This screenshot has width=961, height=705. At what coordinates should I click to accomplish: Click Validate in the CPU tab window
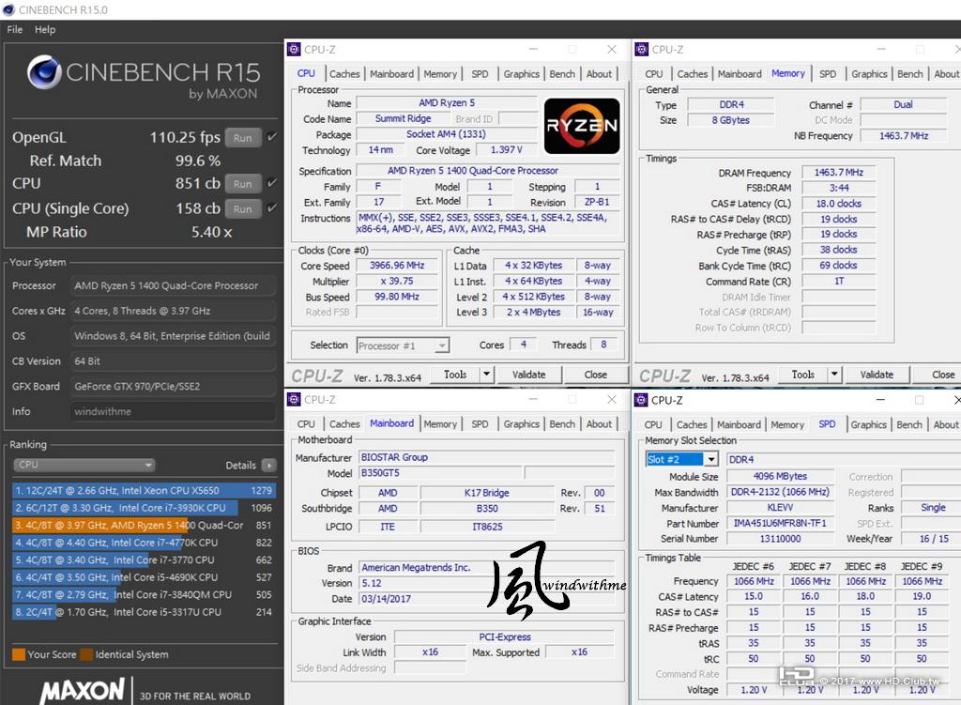pyautogui.click(x=529, y=375)
